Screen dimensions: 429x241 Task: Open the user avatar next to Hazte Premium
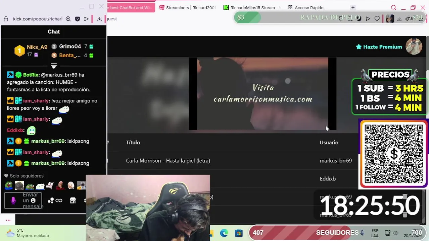pos(414,47)
